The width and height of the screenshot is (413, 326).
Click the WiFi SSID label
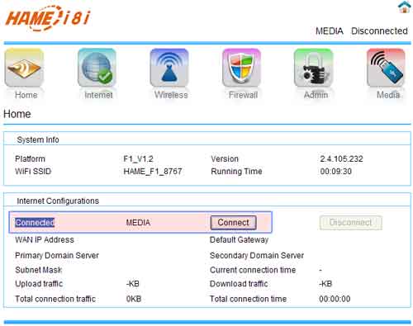tap(33, 172)
